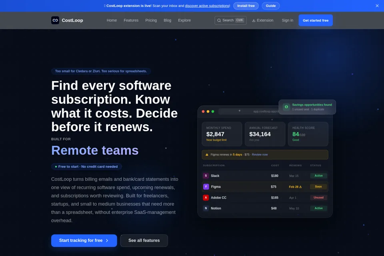Click the Adobe CC app icon
This screenshot has height=256, width=384.
pos(206,198)
